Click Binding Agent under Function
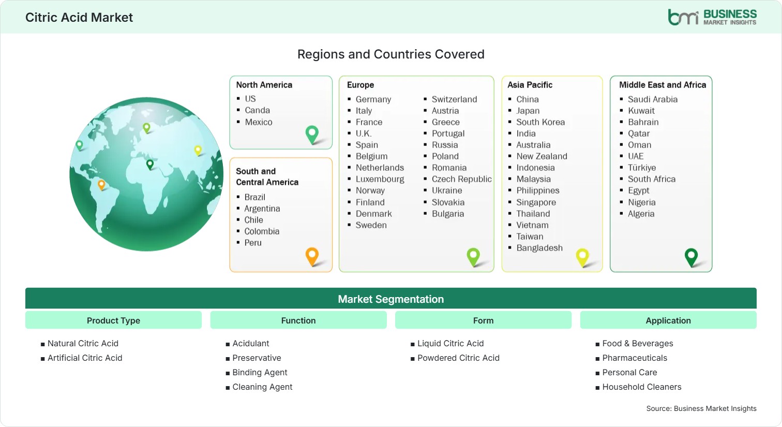Screen dimensions: 782x427 (260, 372)
